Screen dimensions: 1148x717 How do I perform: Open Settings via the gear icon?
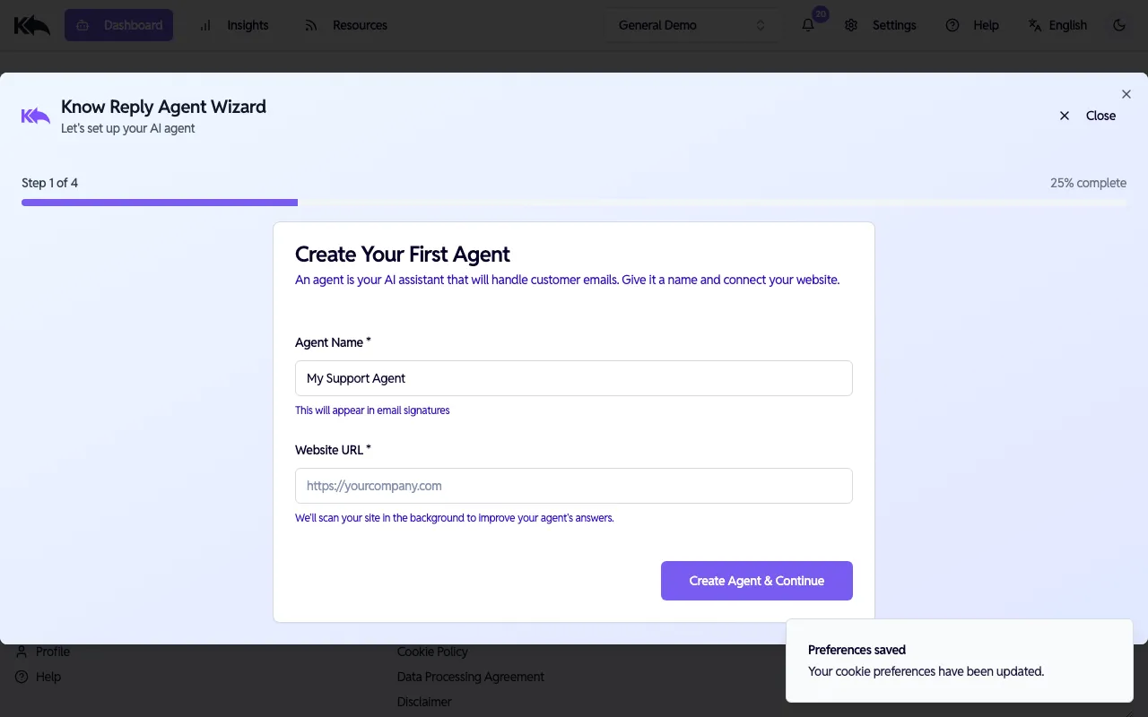click(850, 25)
